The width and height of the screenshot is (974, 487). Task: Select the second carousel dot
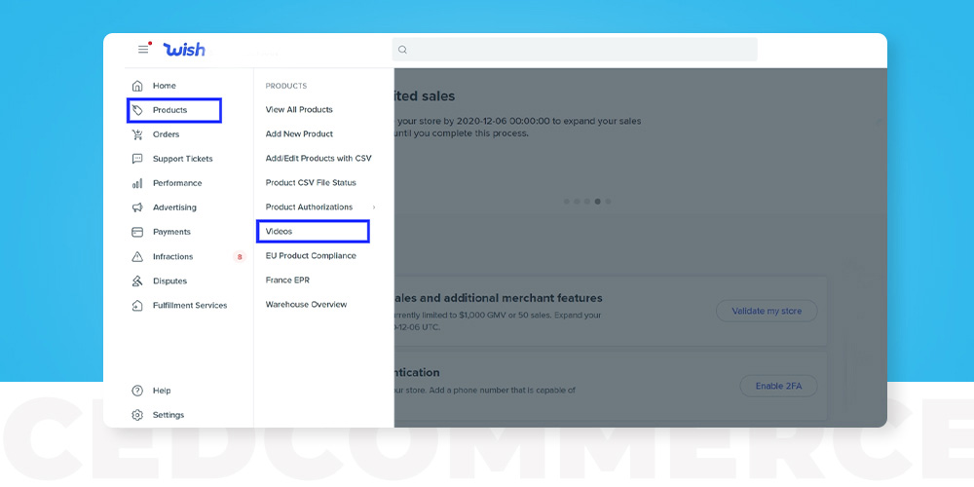(577, 202)
